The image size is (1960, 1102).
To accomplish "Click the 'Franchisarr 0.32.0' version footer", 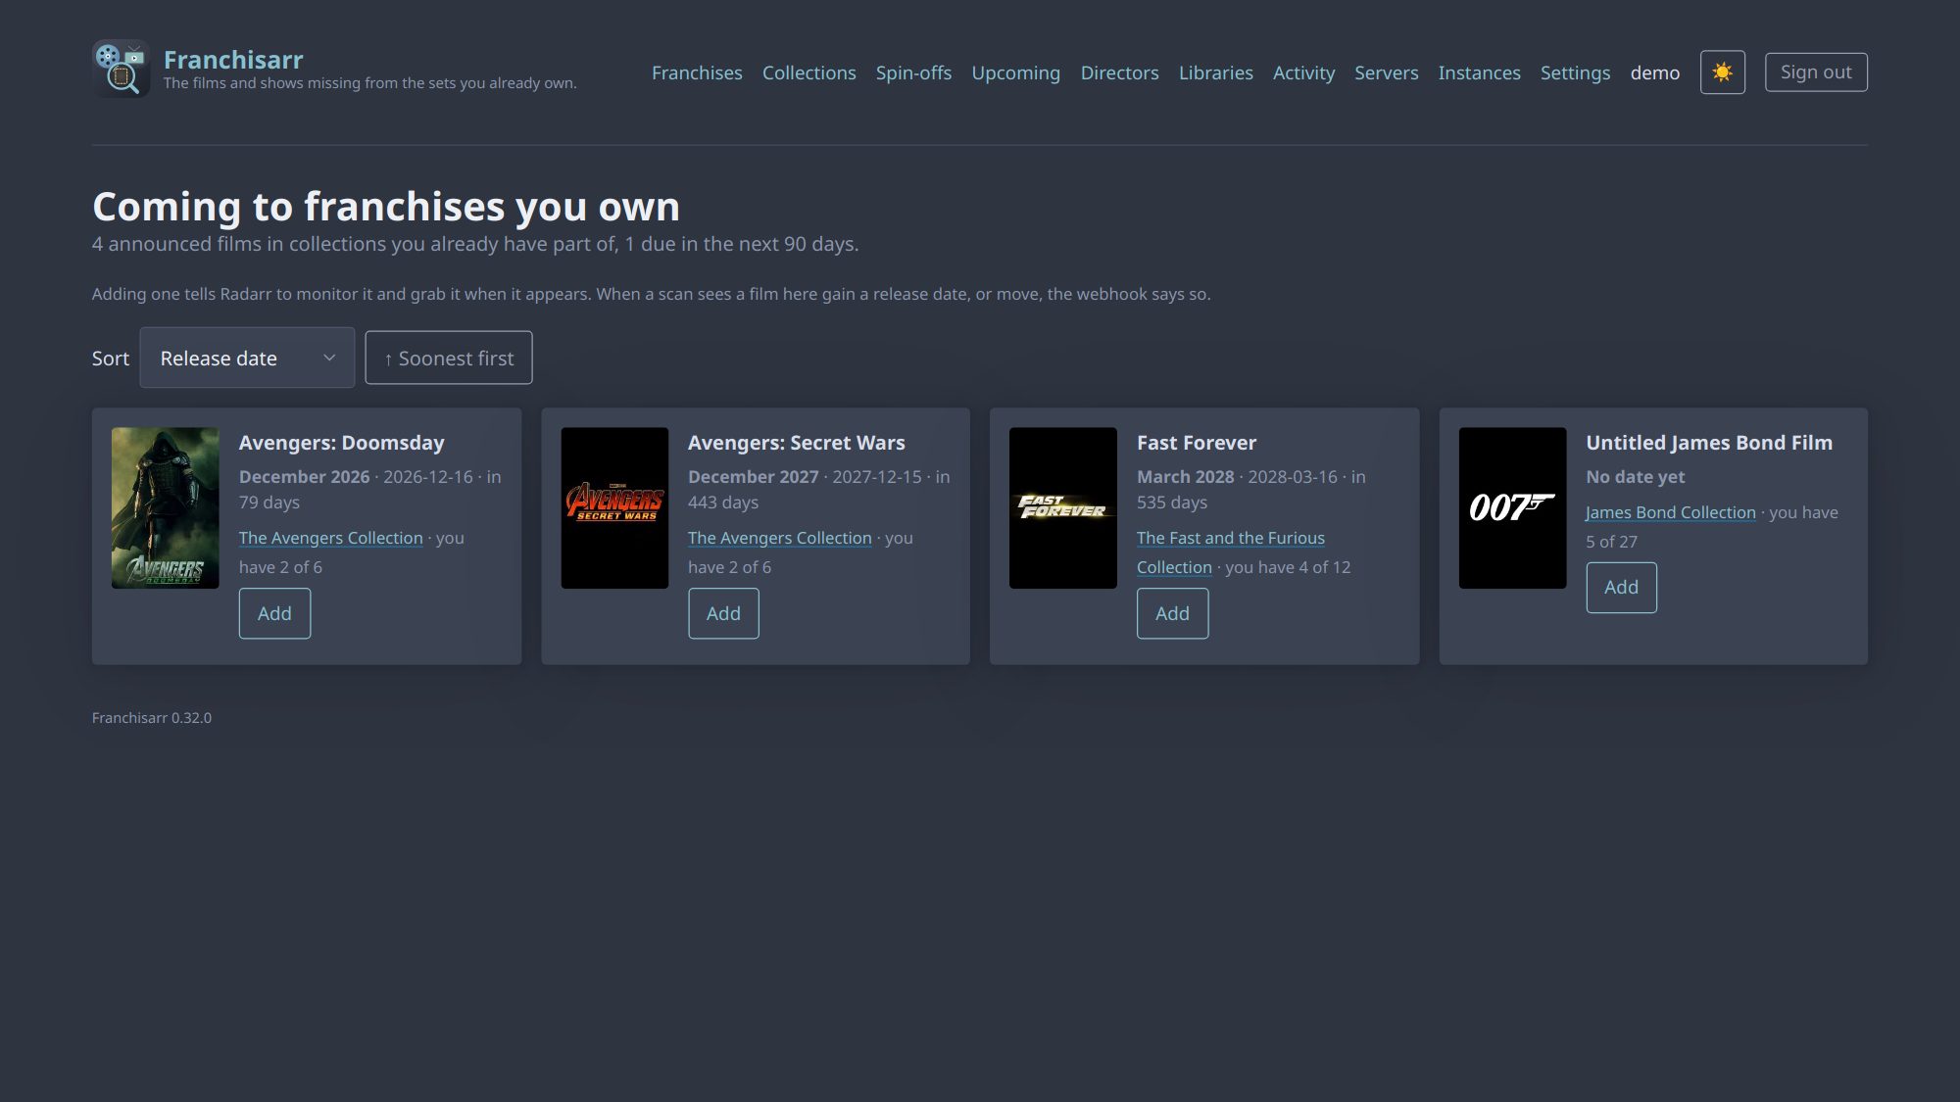I will pos(152,718).
